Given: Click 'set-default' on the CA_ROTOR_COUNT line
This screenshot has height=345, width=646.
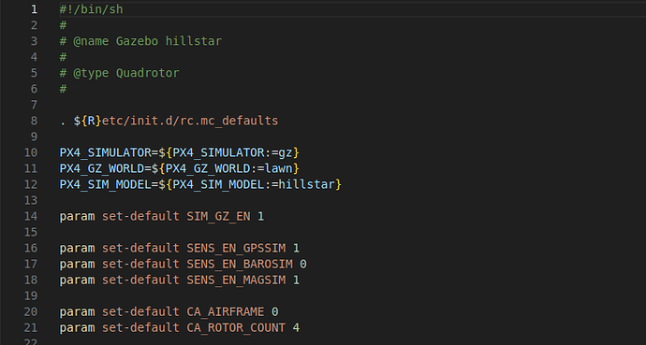Looking at the screenshot, I should click(x=140, y=328).
